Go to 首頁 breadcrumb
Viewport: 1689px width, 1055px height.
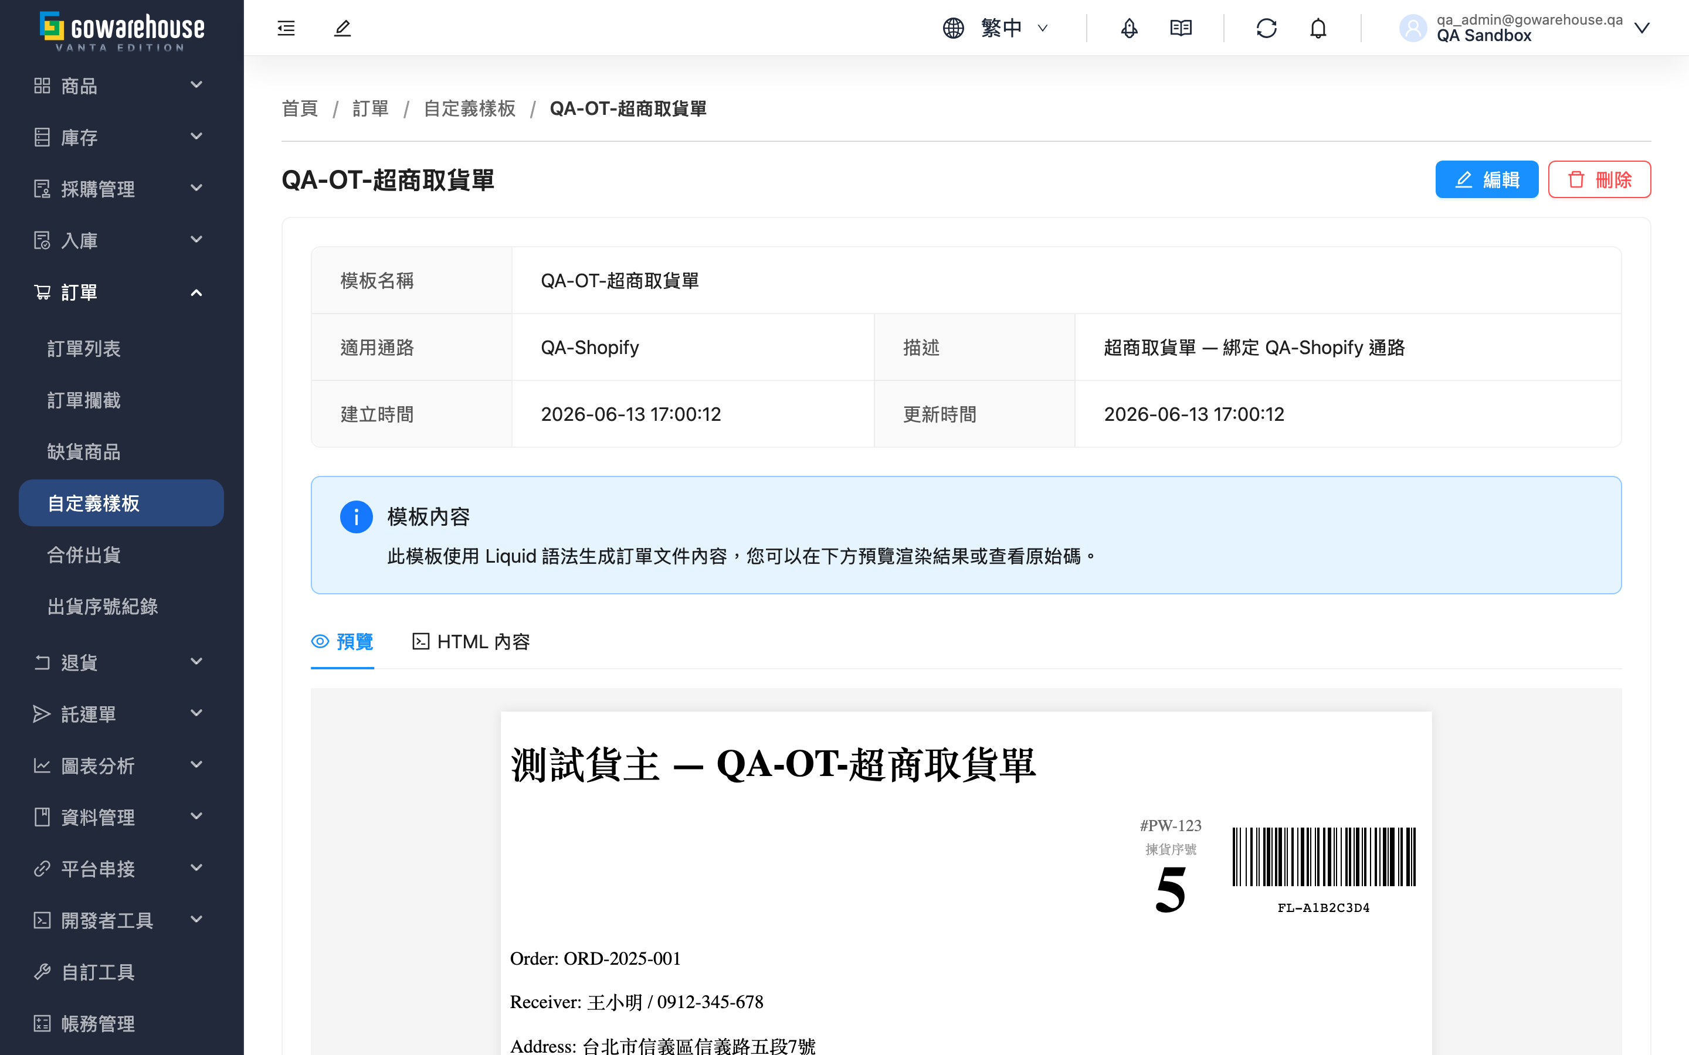300,109
